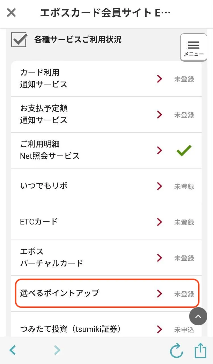Click the green checkmark for Net照会サービス

[x=184, y=151]
